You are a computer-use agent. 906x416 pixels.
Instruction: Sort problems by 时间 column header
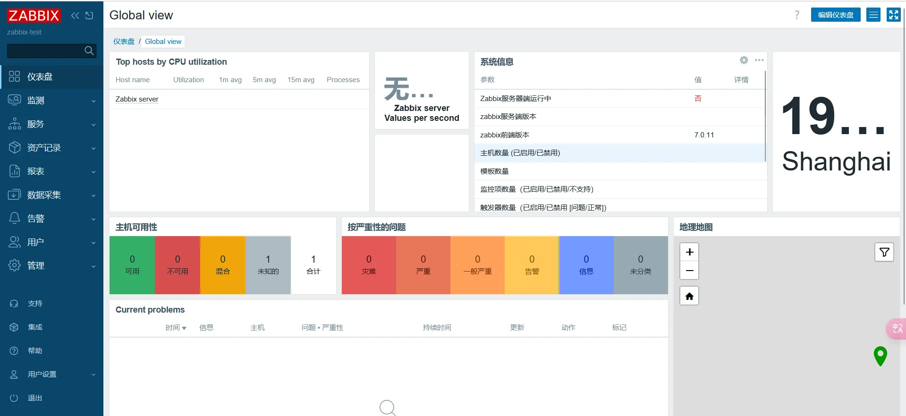(176, 328)
